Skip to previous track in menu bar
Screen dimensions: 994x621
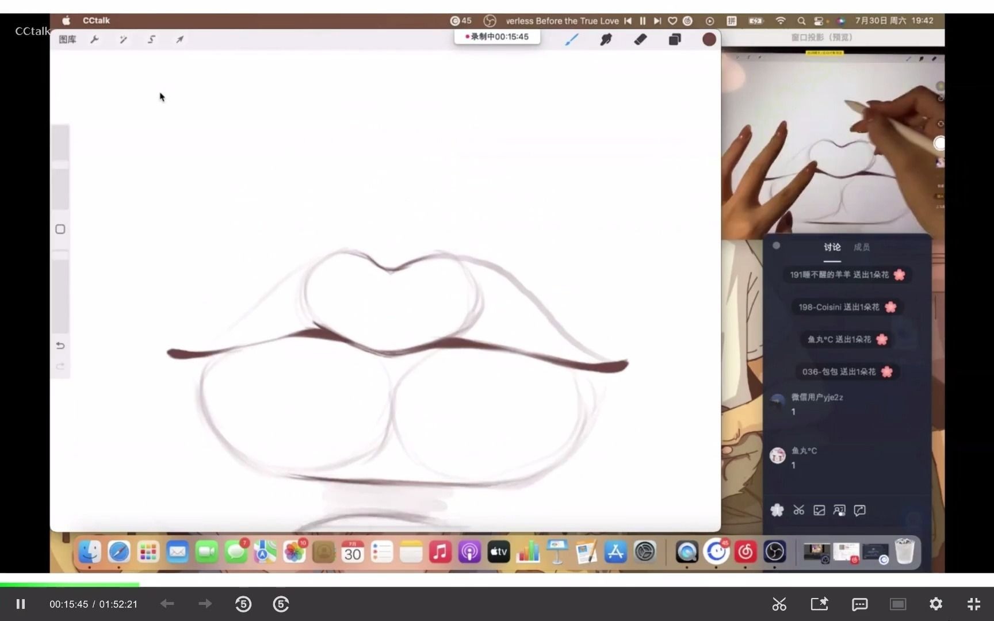point(628,21)
